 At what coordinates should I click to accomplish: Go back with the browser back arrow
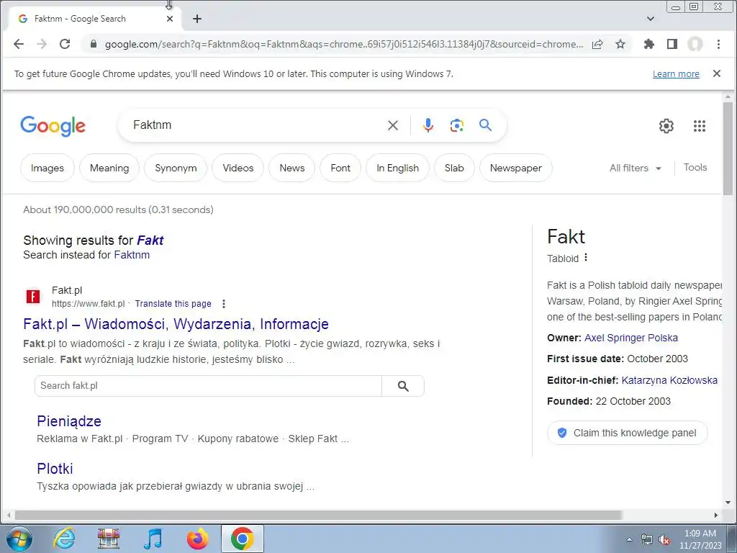click(19, 44)
